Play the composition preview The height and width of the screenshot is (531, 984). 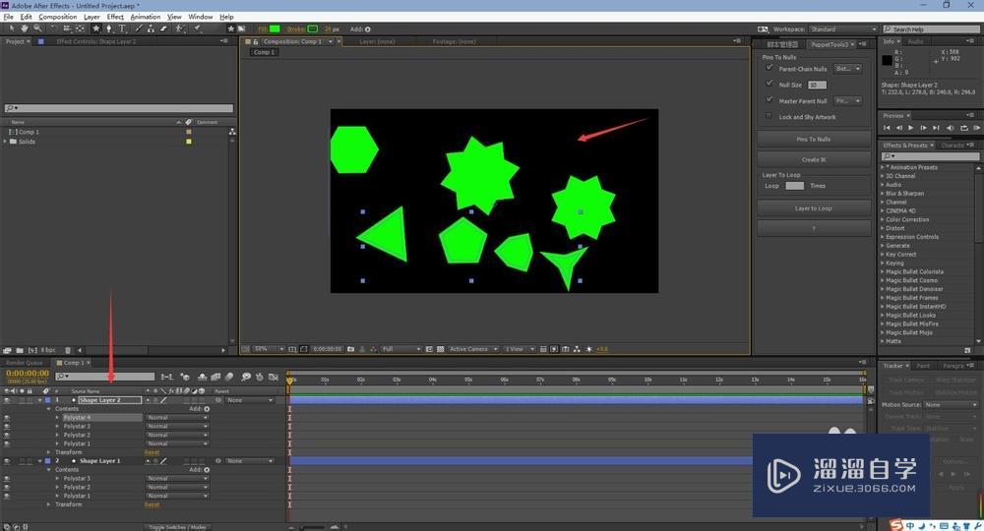click(910, 128)
